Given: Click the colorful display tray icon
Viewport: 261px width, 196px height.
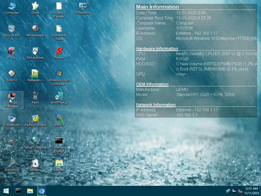Looking at the screenshot, I should (234, 191).
